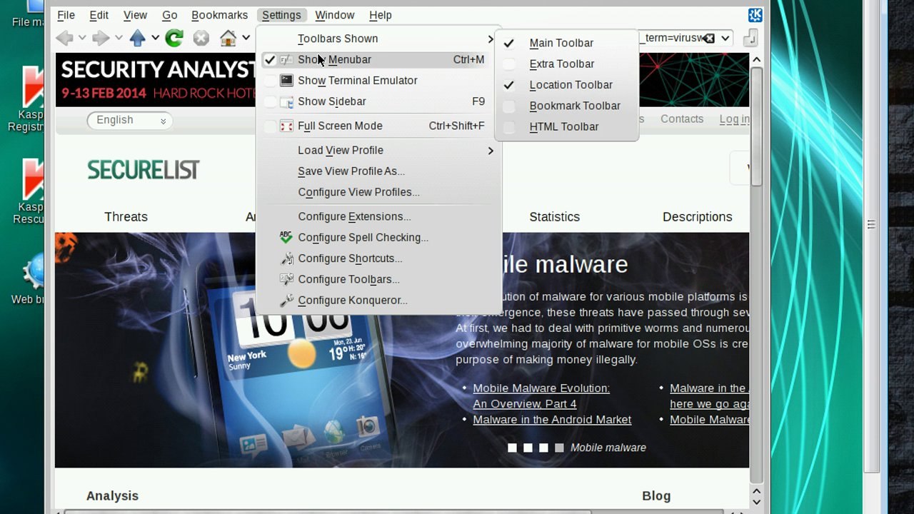This screenshot has height=514, width=914.
Task: Select the first carousel slide indicator
Action: tap(512, 448)
